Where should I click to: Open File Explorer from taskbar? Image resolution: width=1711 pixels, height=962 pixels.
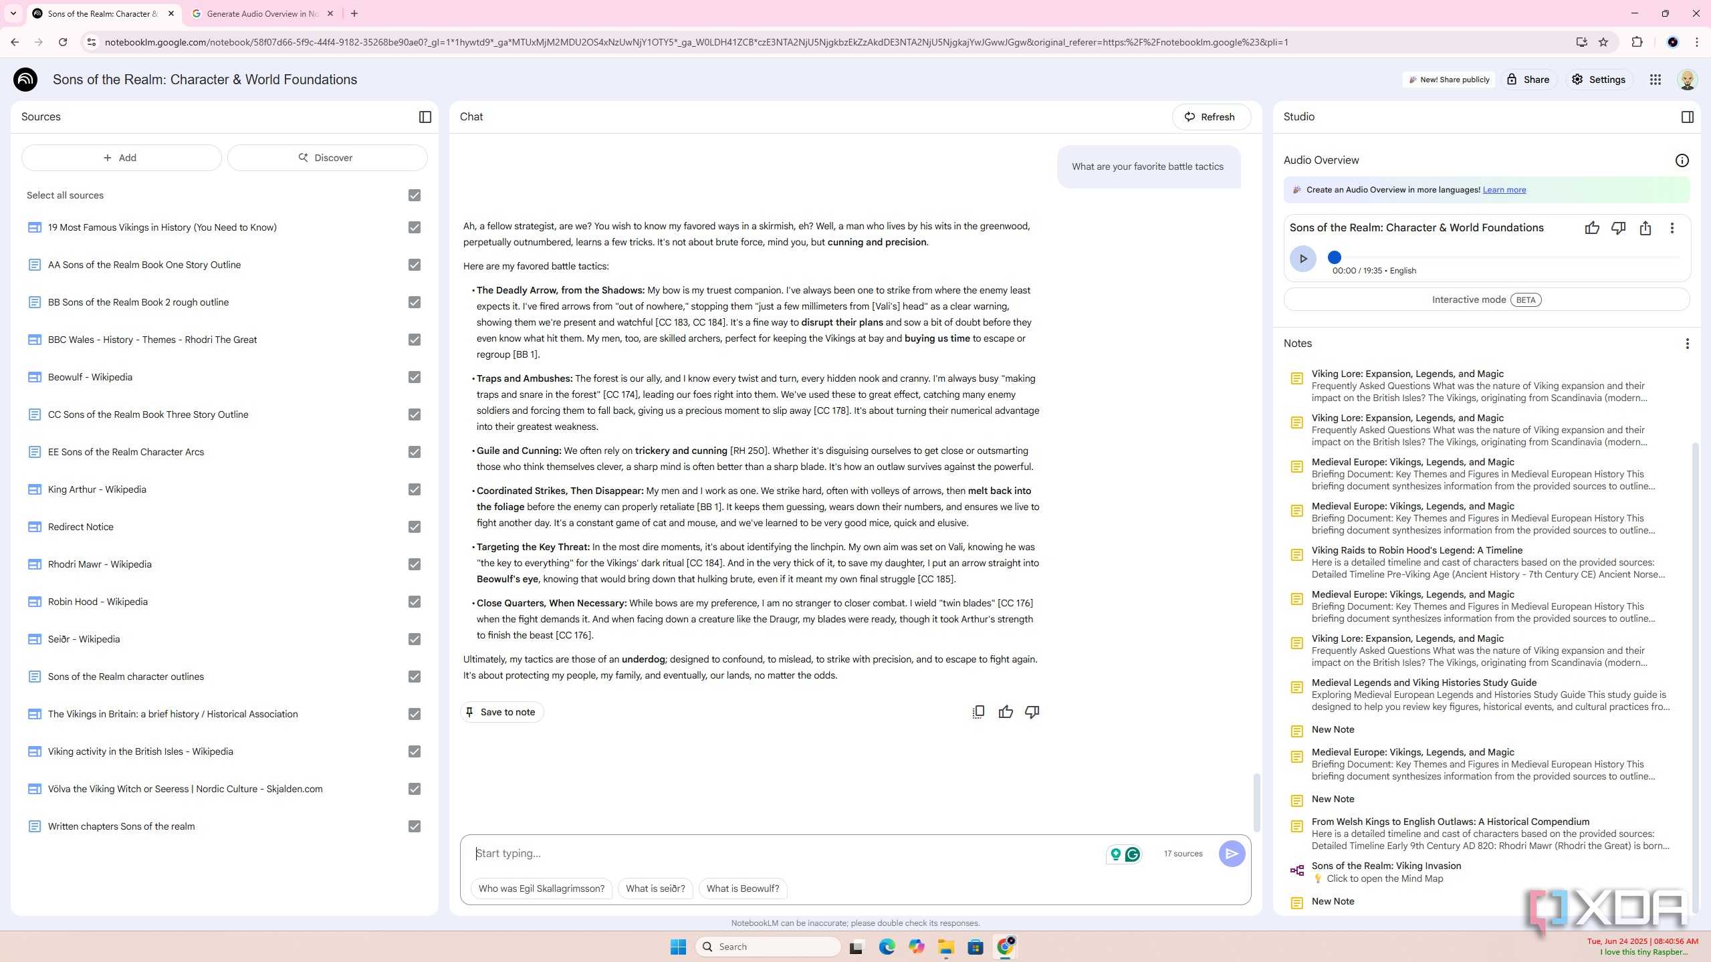[x=945, y=947]
